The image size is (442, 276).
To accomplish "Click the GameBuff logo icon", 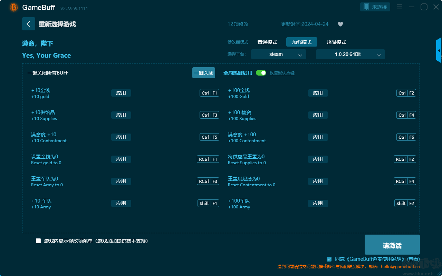I will click(x=14, y=7).
